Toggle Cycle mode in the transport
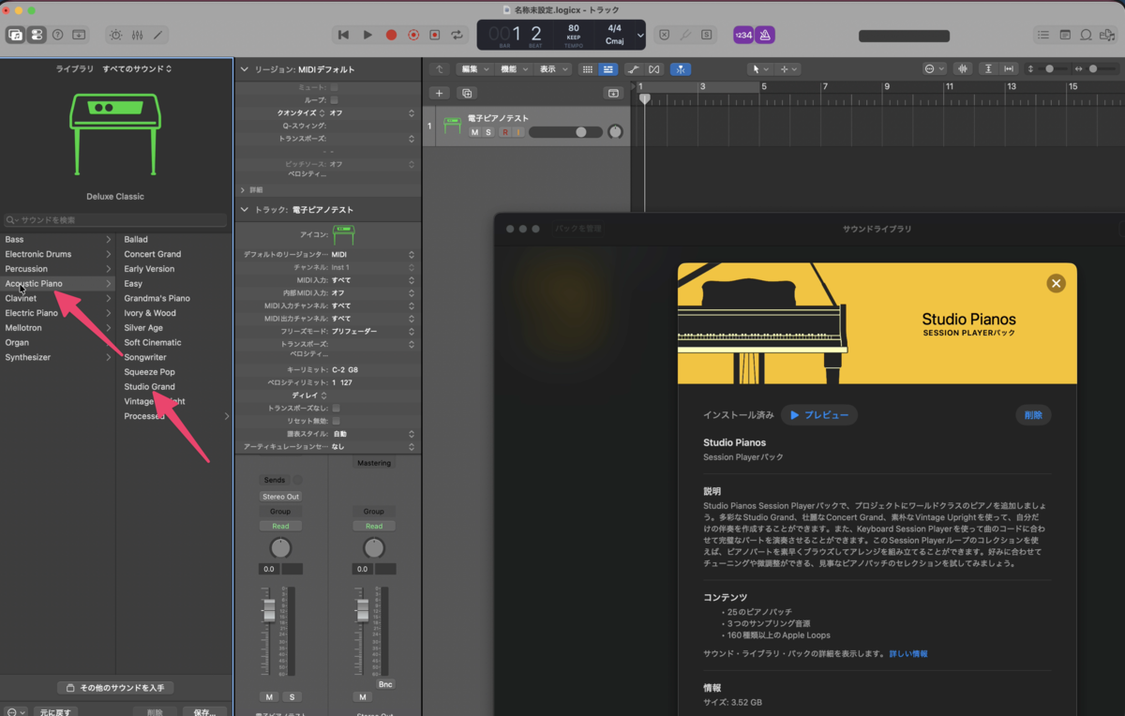 pyautogui.click(x=457, y=35)
